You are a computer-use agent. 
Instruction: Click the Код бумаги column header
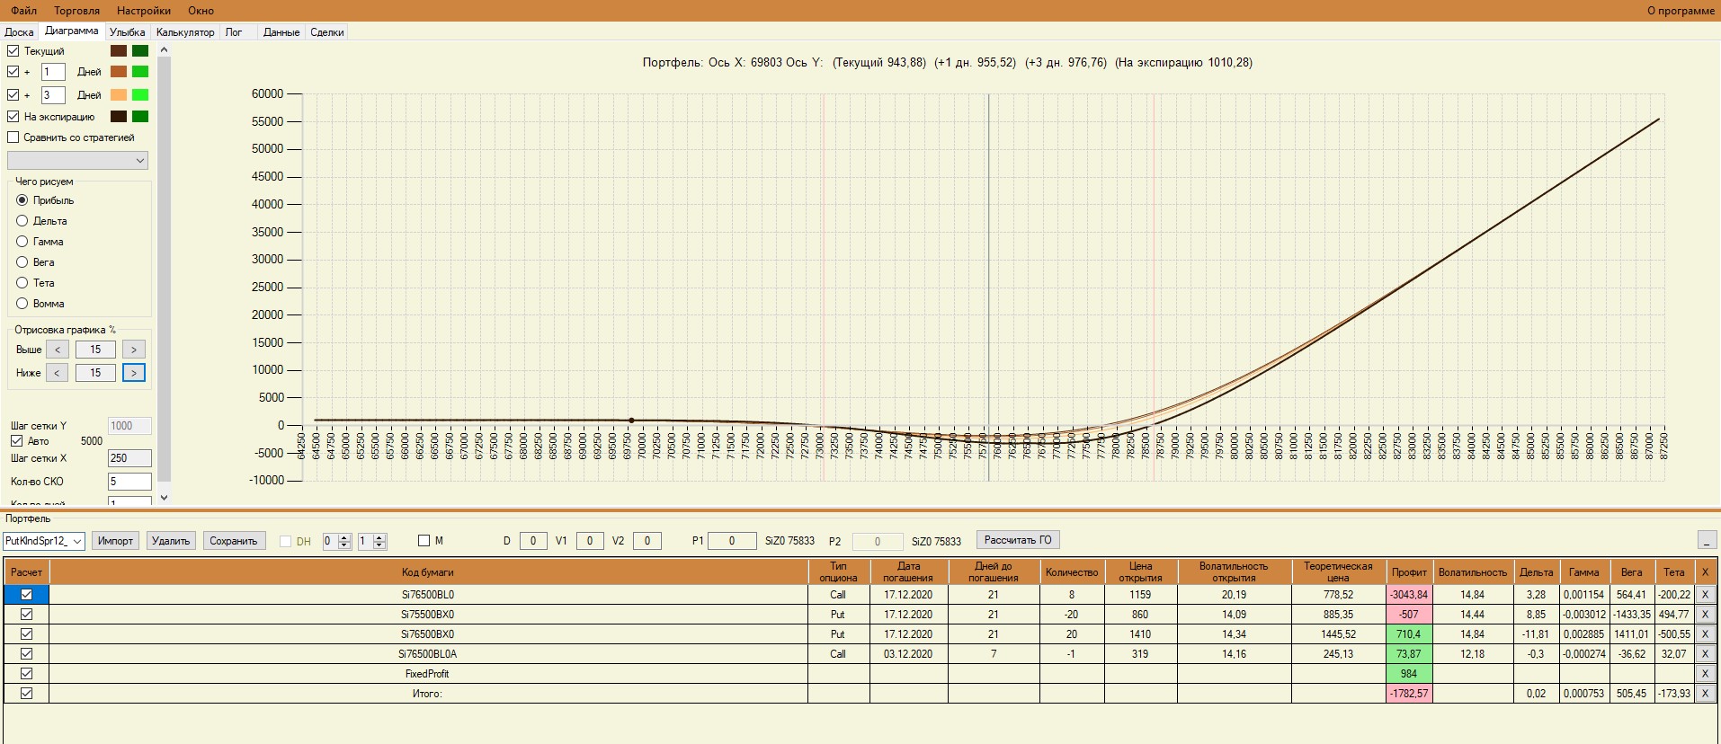428,572
